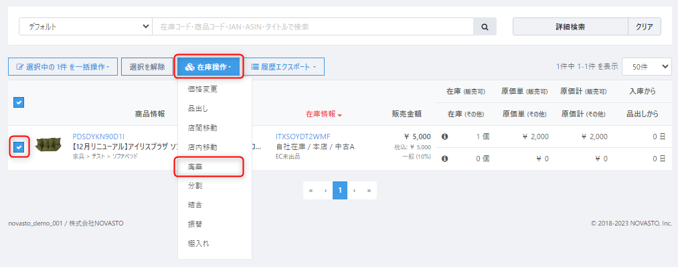Focus the inventory code search field
Image resolution: width=678 pixels, height=267 pixels.
[x=313, y=27]
